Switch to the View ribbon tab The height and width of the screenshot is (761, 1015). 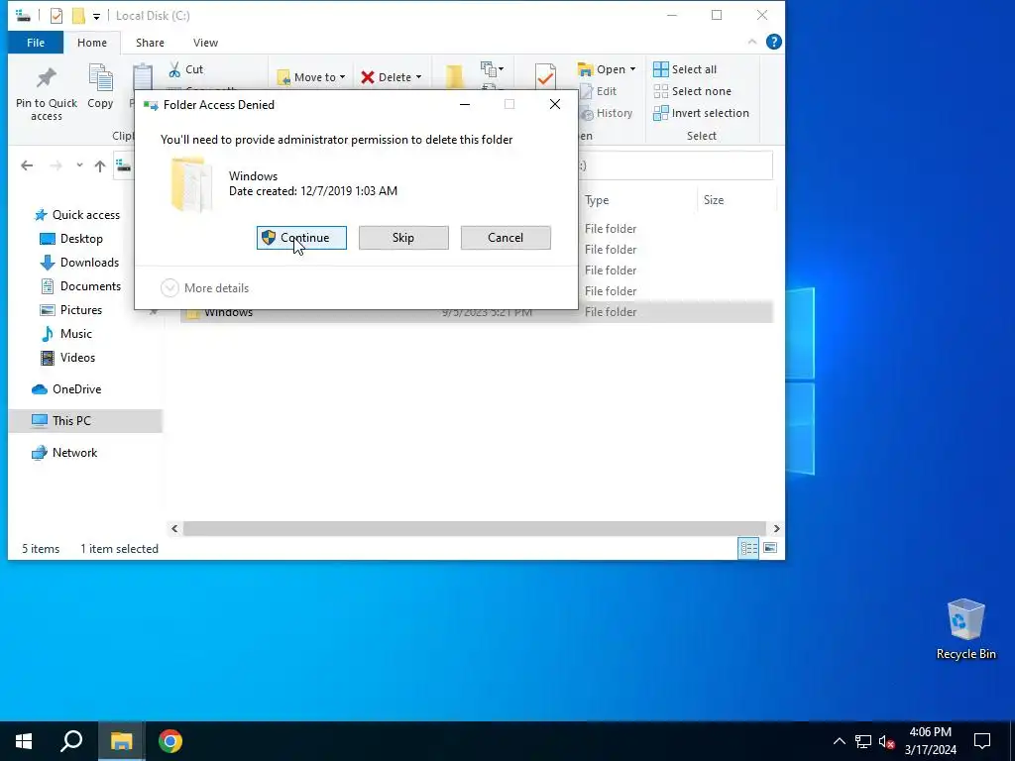(205, 43)
